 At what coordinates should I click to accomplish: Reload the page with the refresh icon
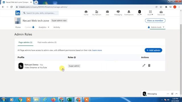point(11,7)
